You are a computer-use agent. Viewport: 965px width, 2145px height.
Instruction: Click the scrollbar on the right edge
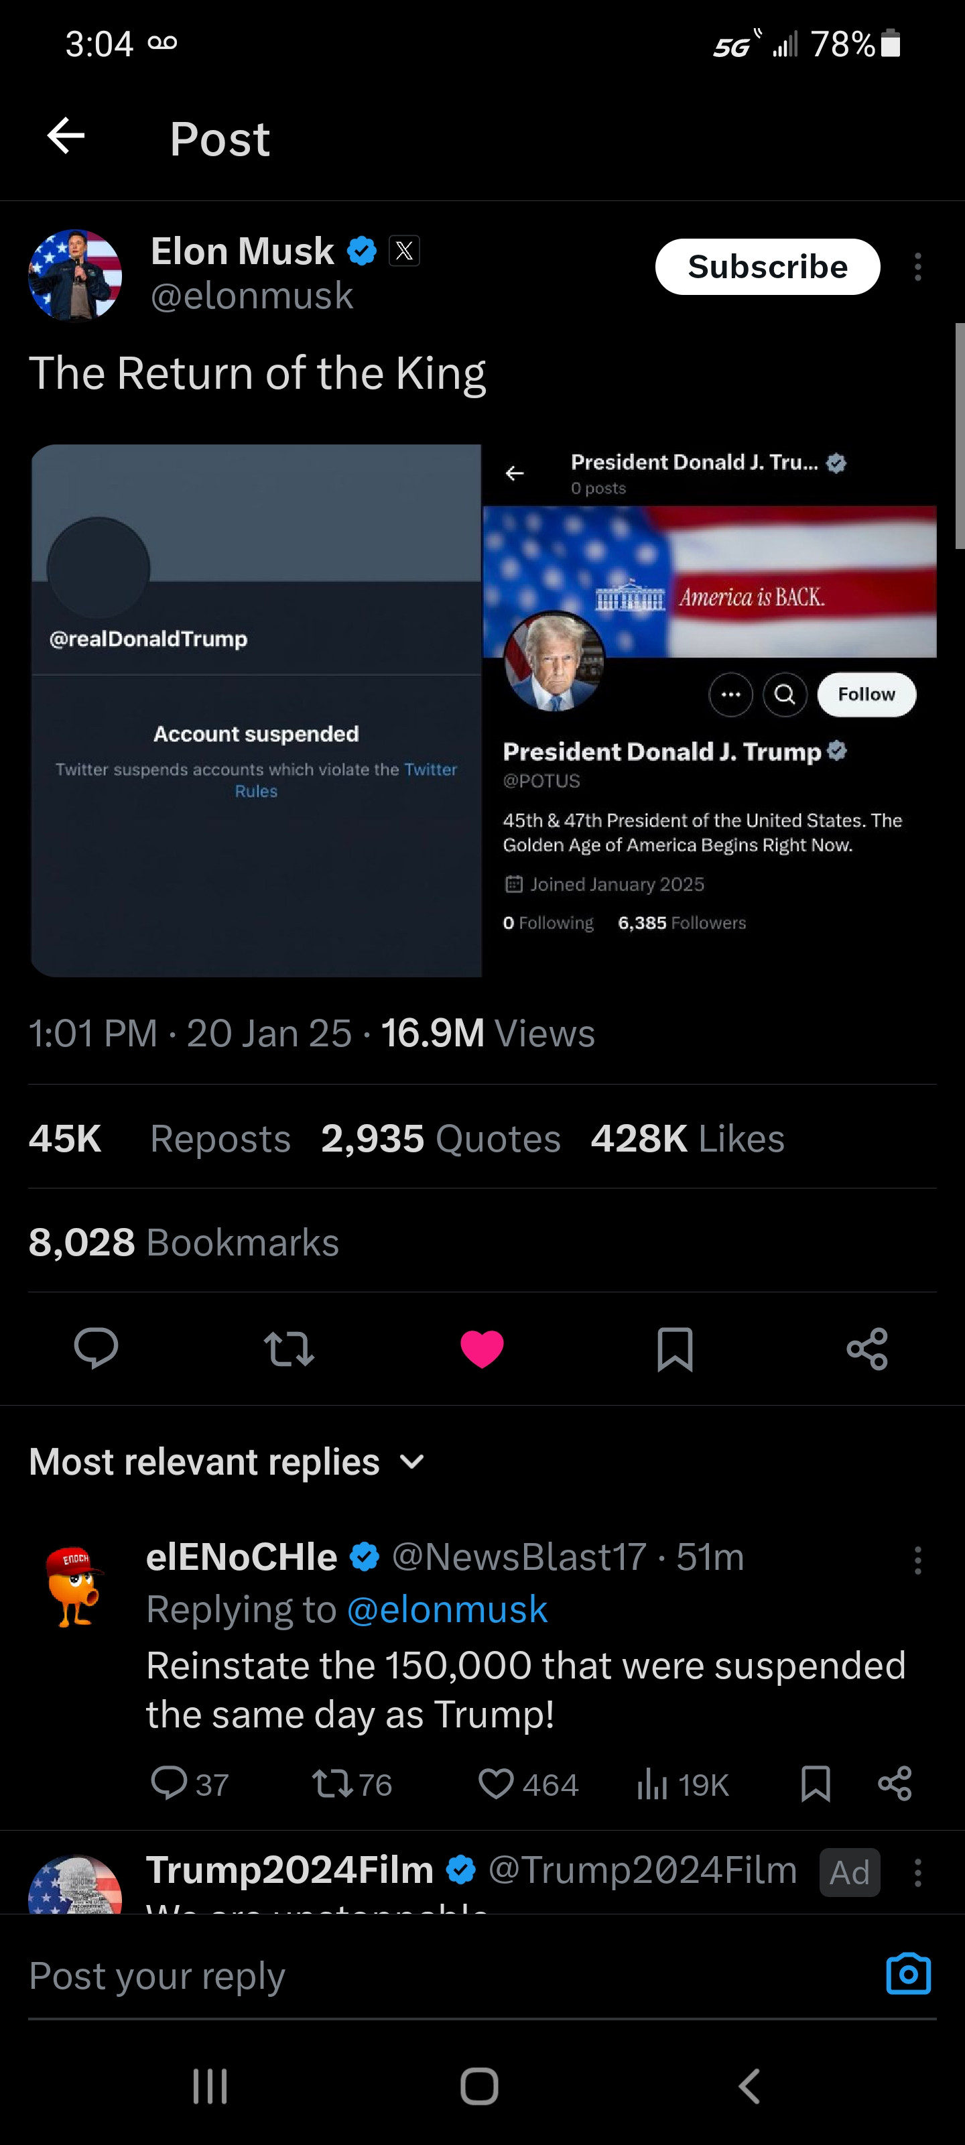pos(959,436)
